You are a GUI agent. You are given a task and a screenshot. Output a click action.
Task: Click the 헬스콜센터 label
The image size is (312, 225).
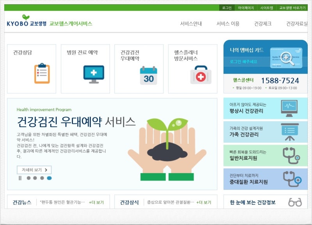[x=243, y=80]
